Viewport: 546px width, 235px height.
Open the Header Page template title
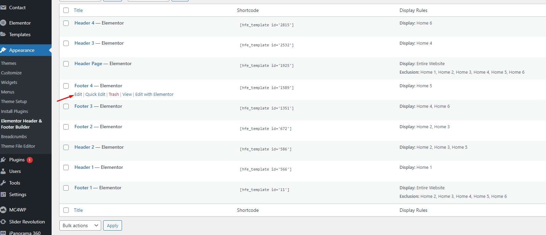pyautogui.click(x=88, y=63)
